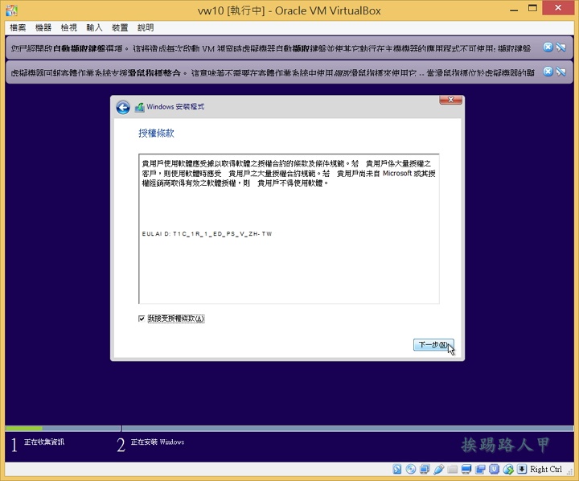Image resolution: width=579 pixels, height=481 pixels.
Task: Click the network adapter status icon
Action: pyautogui.click(x=425, y=469)
